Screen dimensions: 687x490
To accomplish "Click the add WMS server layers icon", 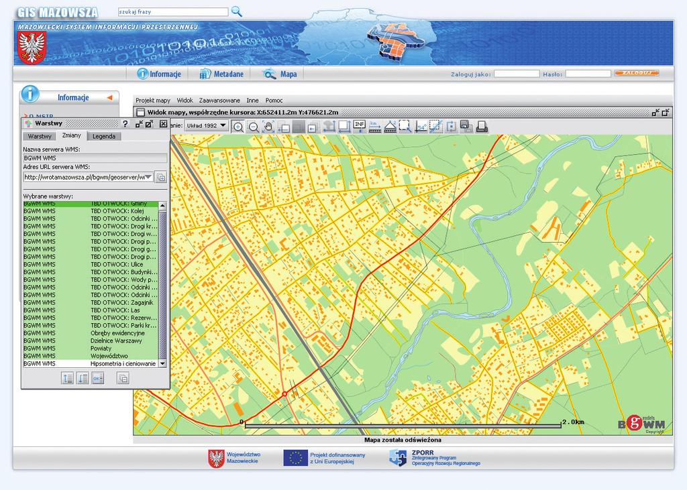I will [161, 178].
